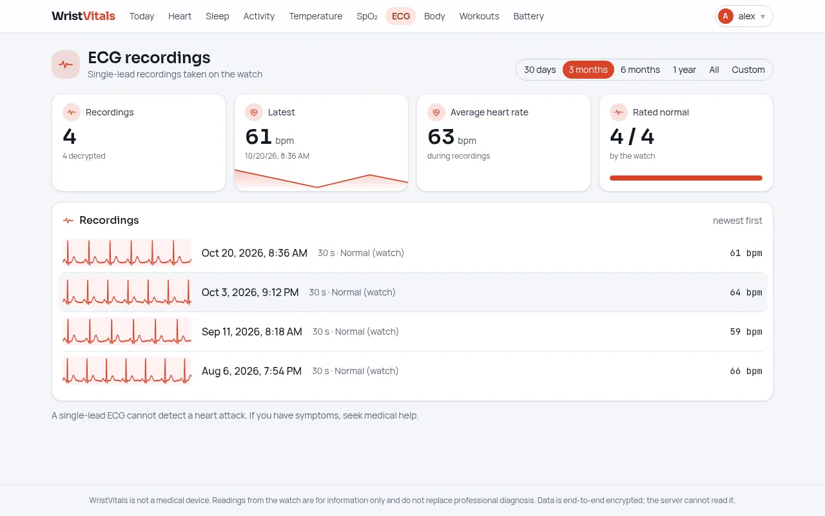Open the Temperature tab
Viewport: 825px width, 516px height.
(x=316, y=16)
